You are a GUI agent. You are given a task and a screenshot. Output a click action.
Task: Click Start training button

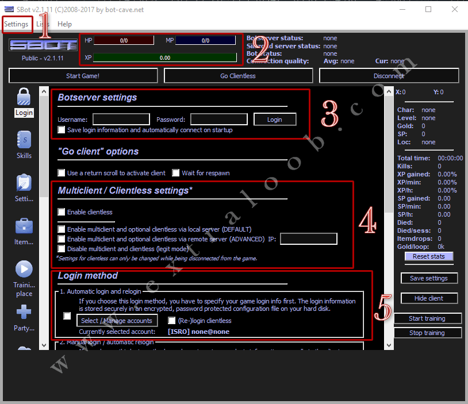pos(427,318)
